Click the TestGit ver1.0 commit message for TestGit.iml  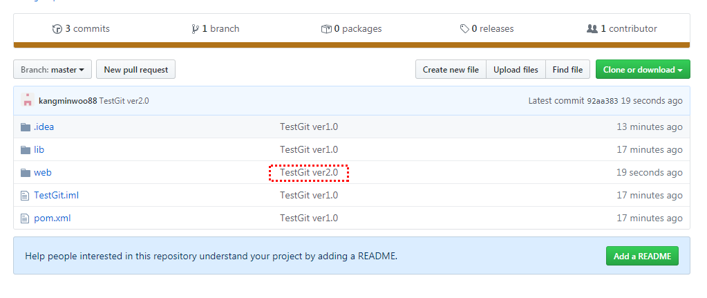309,196
